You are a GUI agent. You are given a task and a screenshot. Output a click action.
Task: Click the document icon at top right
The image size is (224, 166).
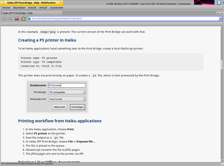coord(219,2)
